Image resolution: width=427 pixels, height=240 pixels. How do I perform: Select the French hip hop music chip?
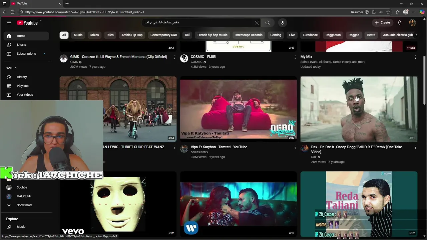pos(212,35)
